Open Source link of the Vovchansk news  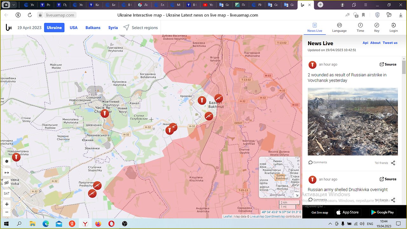(388, 64)
